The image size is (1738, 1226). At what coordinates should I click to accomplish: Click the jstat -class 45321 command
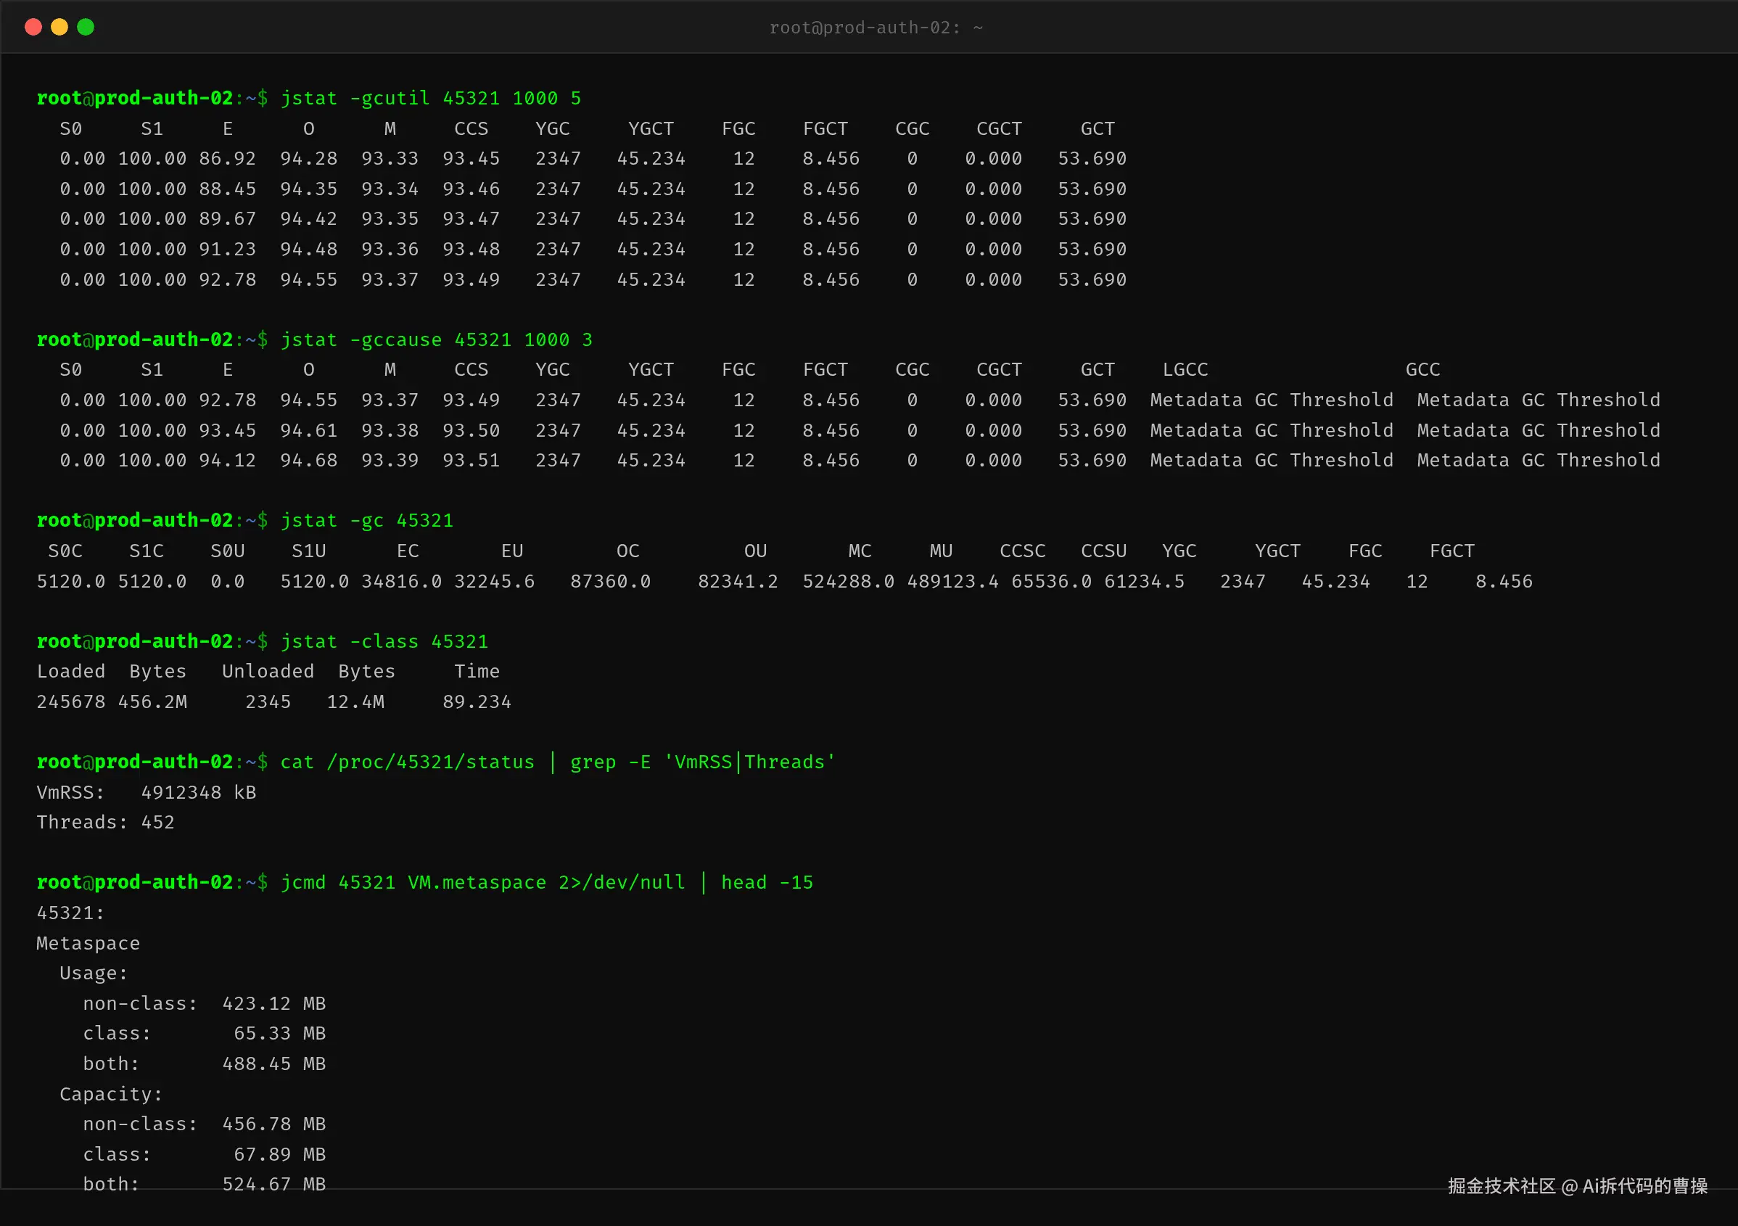(384, 641)
